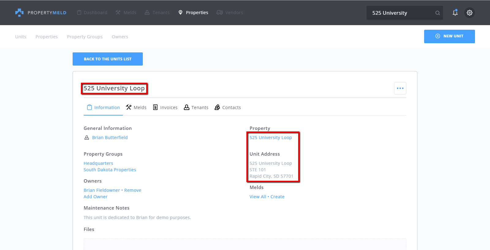Image resolution: width=490 pixels, height=250 pixels.
Task: Open Headquarters property group link
Action: pyautogui.click(x=98, y=163)
